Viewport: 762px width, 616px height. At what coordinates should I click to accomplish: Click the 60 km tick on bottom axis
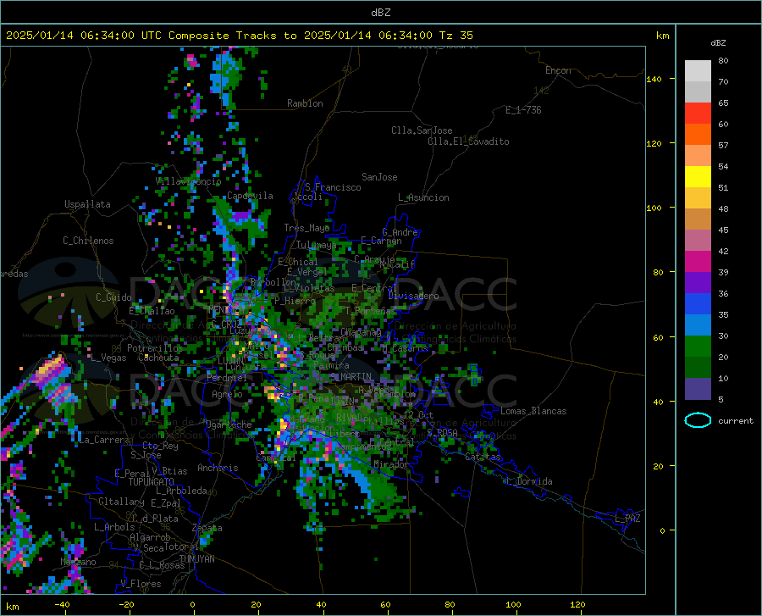tap(385, 604)
